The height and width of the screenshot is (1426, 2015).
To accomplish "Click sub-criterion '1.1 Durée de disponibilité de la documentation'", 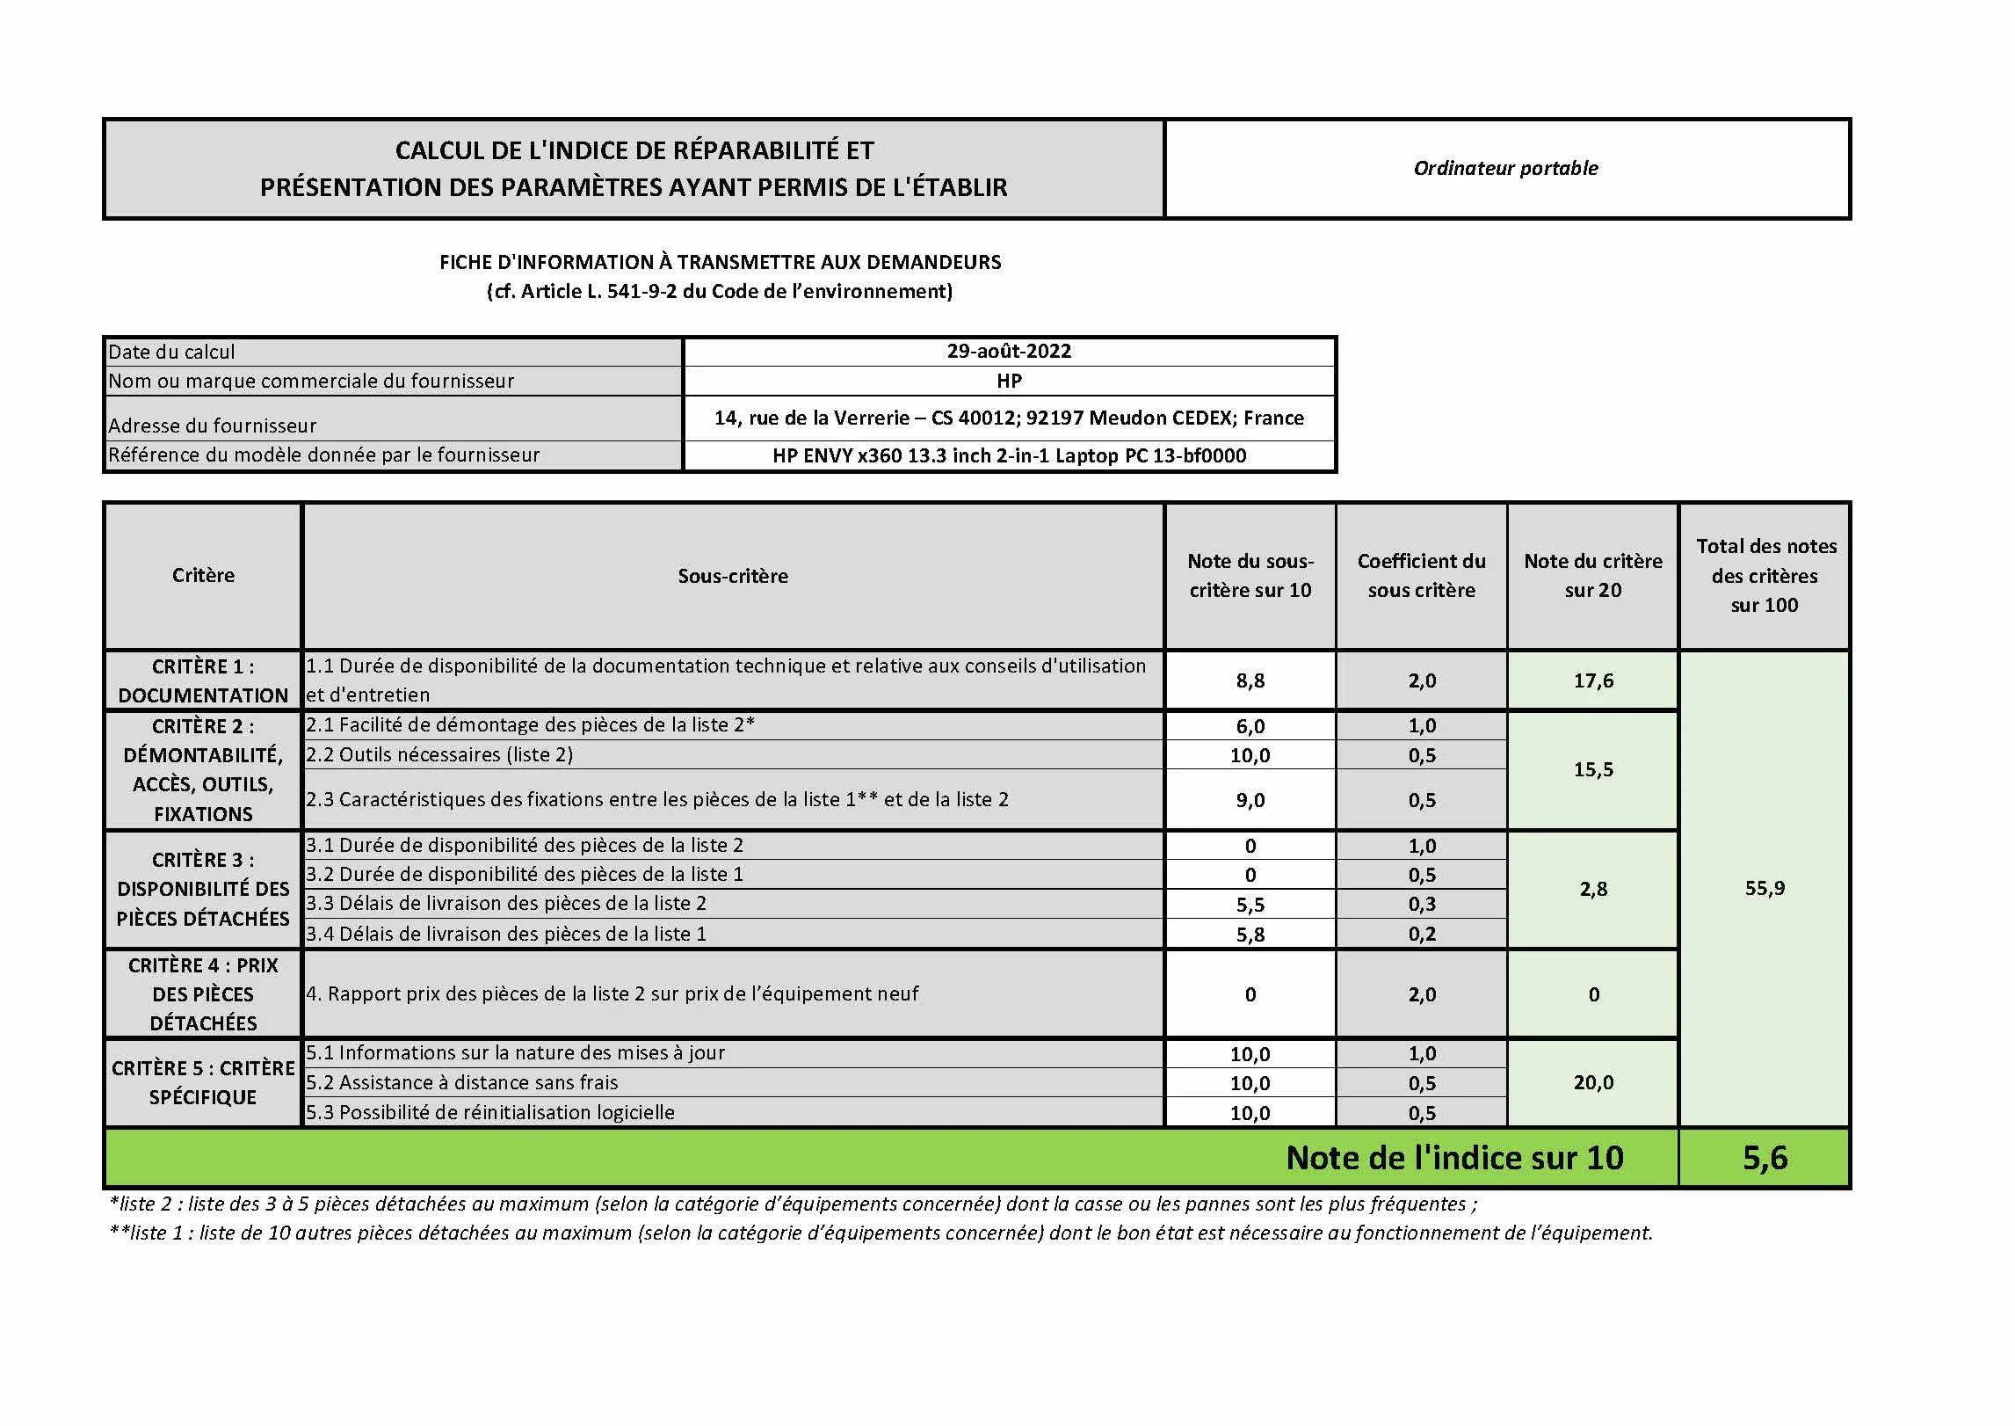I will coord(726,680).
